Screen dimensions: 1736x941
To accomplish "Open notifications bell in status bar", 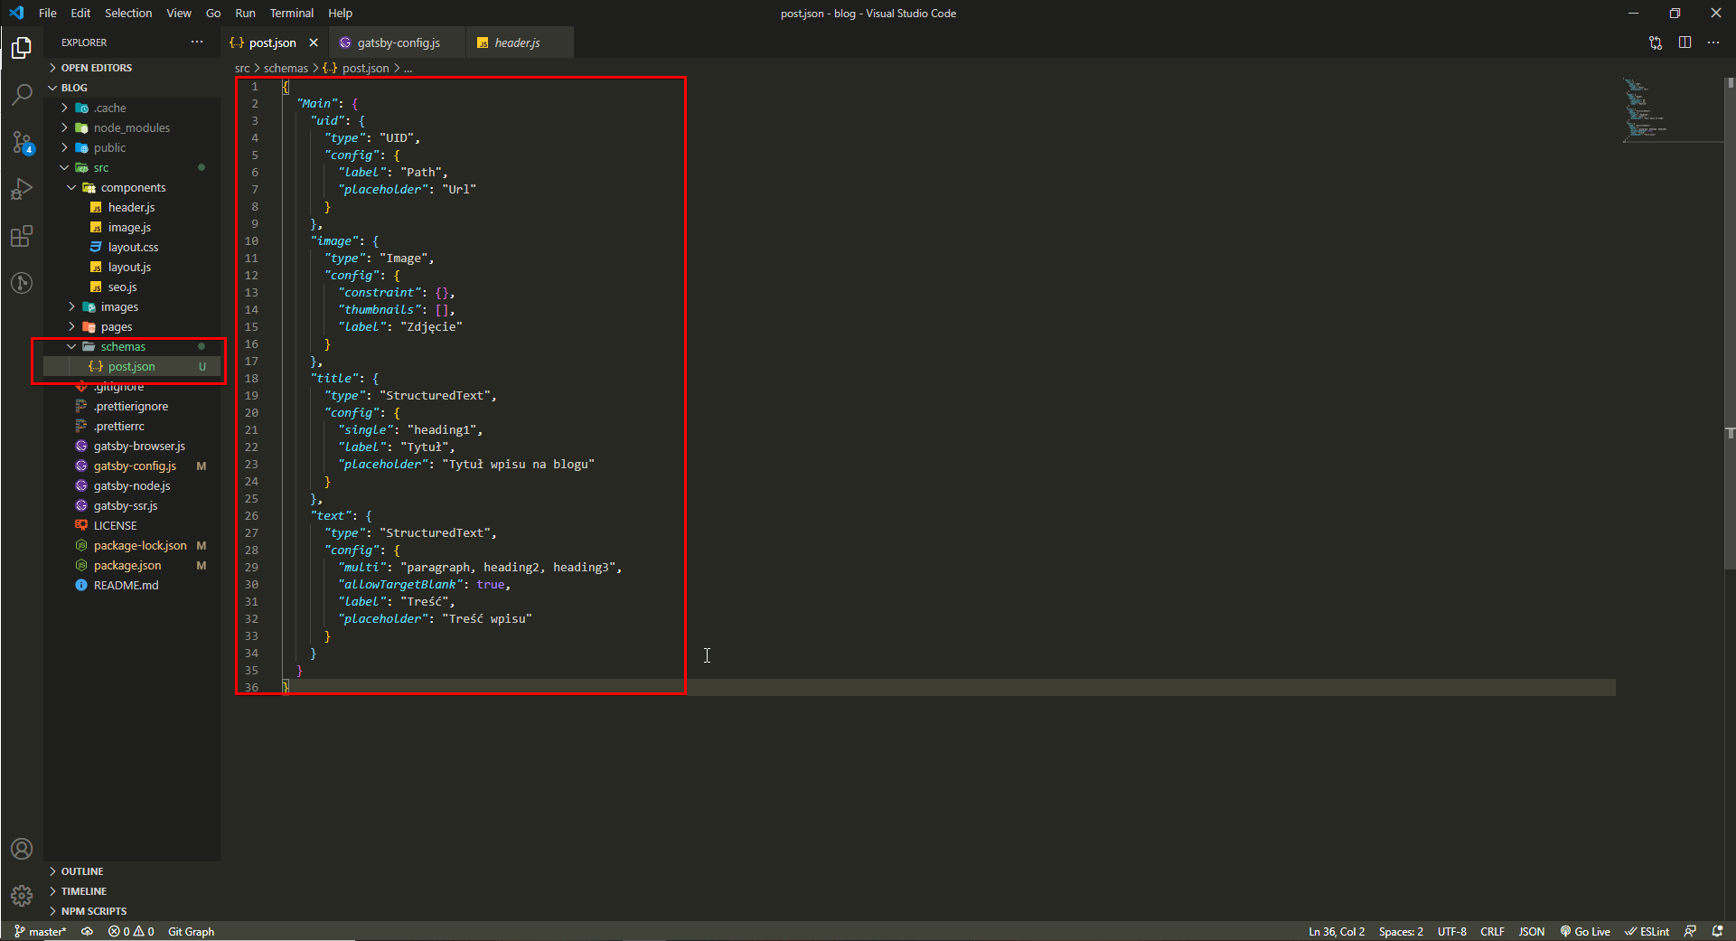I will [1717, 931].
